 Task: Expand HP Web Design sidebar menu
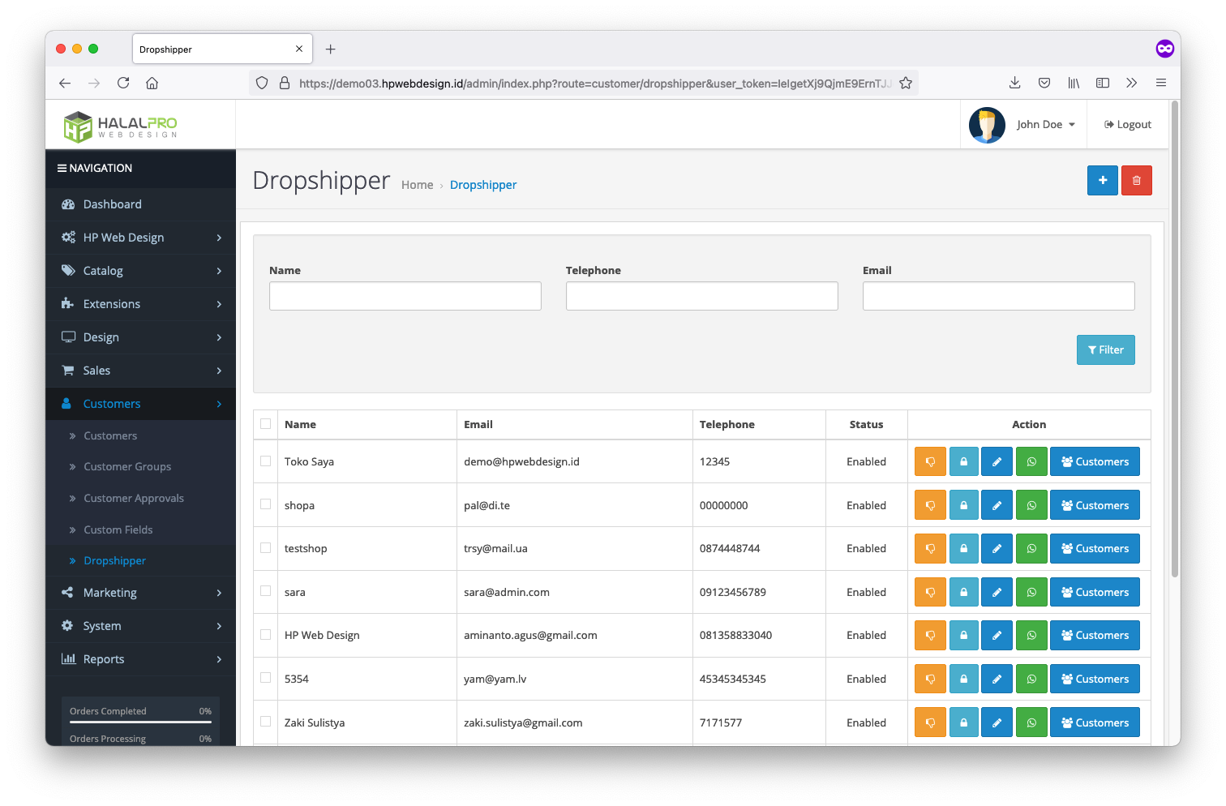(x=141, y=238)
